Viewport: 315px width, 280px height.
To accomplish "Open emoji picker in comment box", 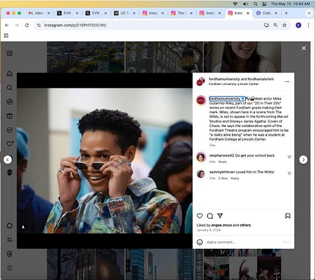I will tap(199, 242).
